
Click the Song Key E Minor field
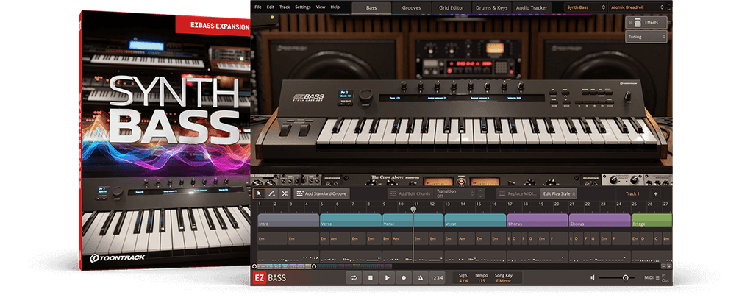503,277
